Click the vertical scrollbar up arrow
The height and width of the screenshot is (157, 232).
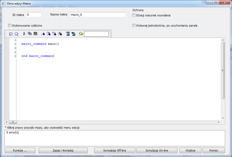(223, 40)
